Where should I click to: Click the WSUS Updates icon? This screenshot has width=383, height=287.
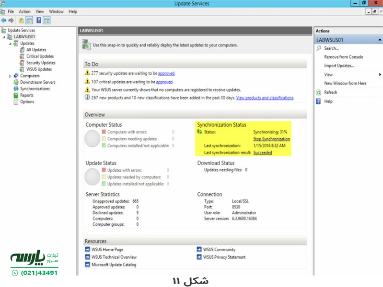point(22,69)
